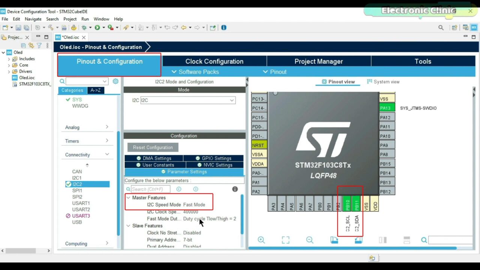Click the pinout view horizontal scrollbar

(x=352, y=248)
